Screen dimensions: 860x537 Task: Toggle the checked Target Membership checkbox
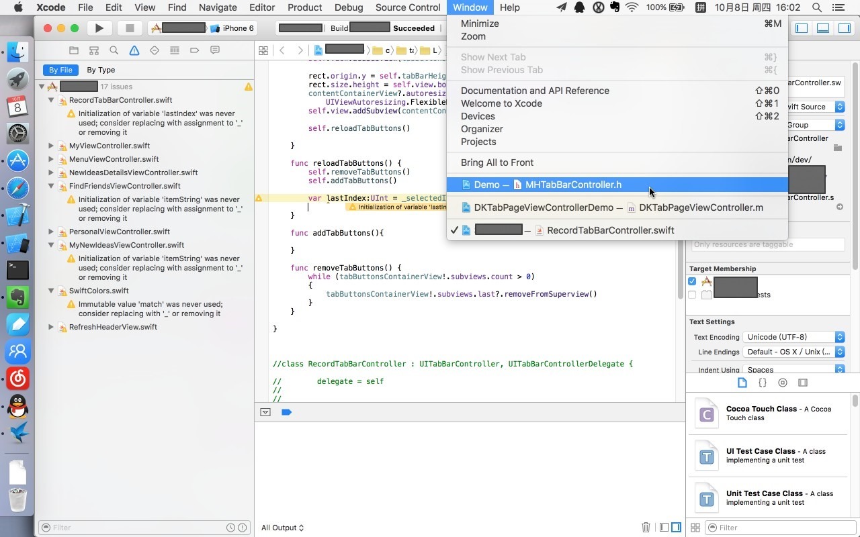692,282
